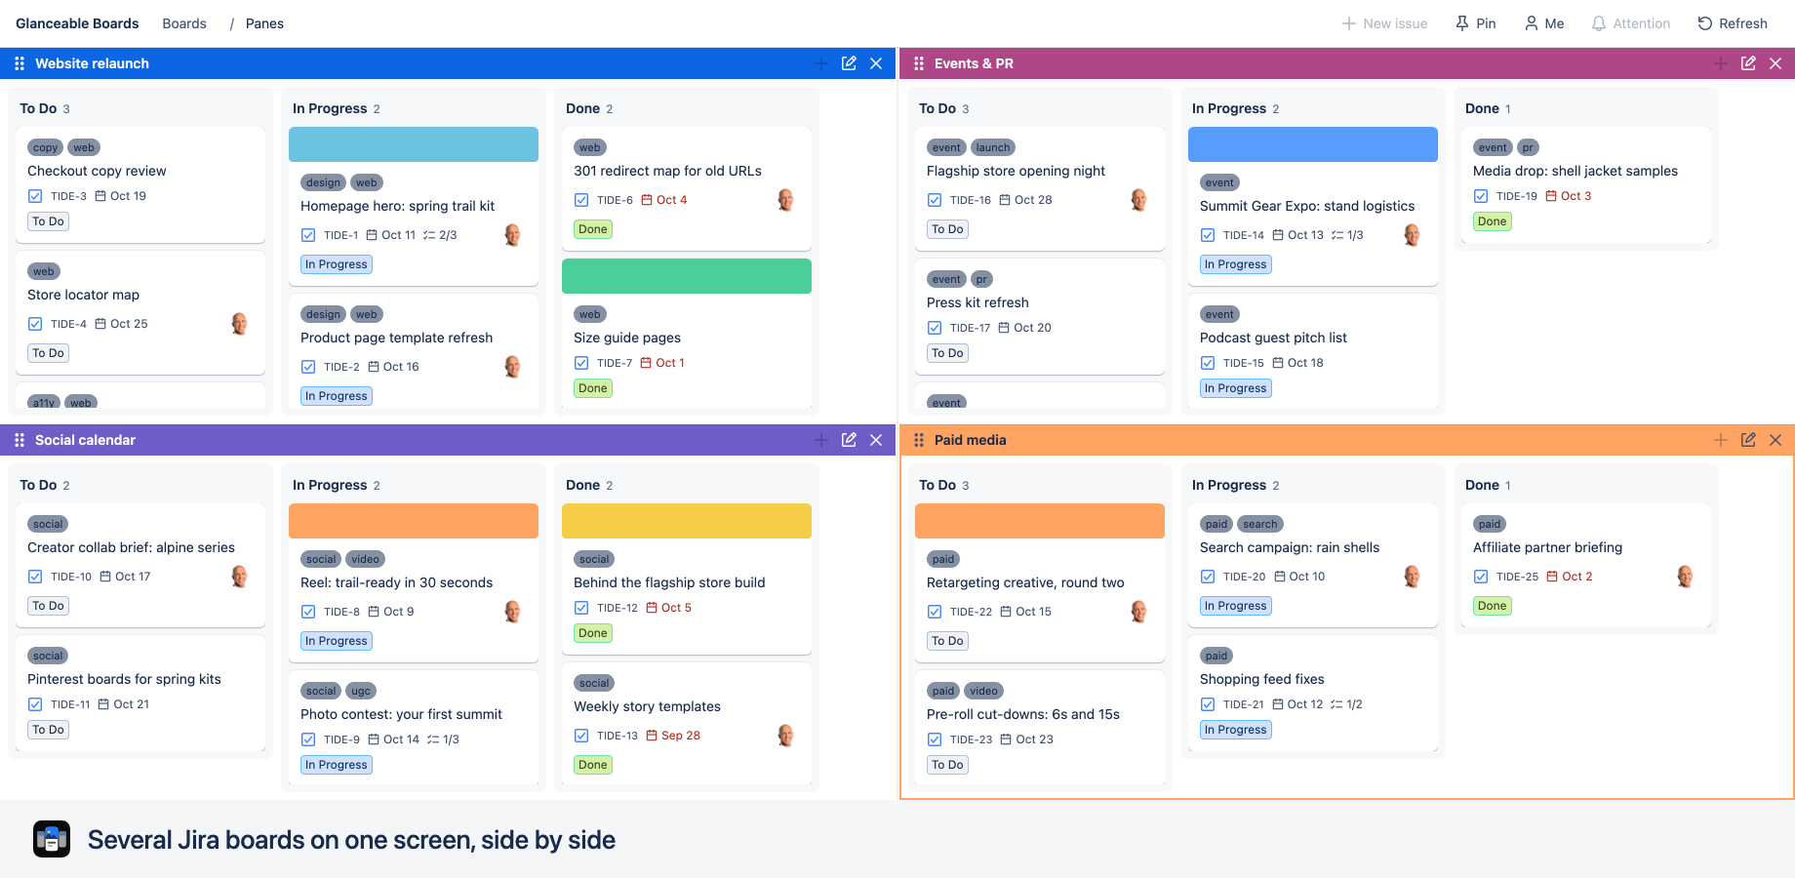Screen dimensions: 1795x878
Task: Open the Boards breadcrumb tab
Action: pos(184,23)
